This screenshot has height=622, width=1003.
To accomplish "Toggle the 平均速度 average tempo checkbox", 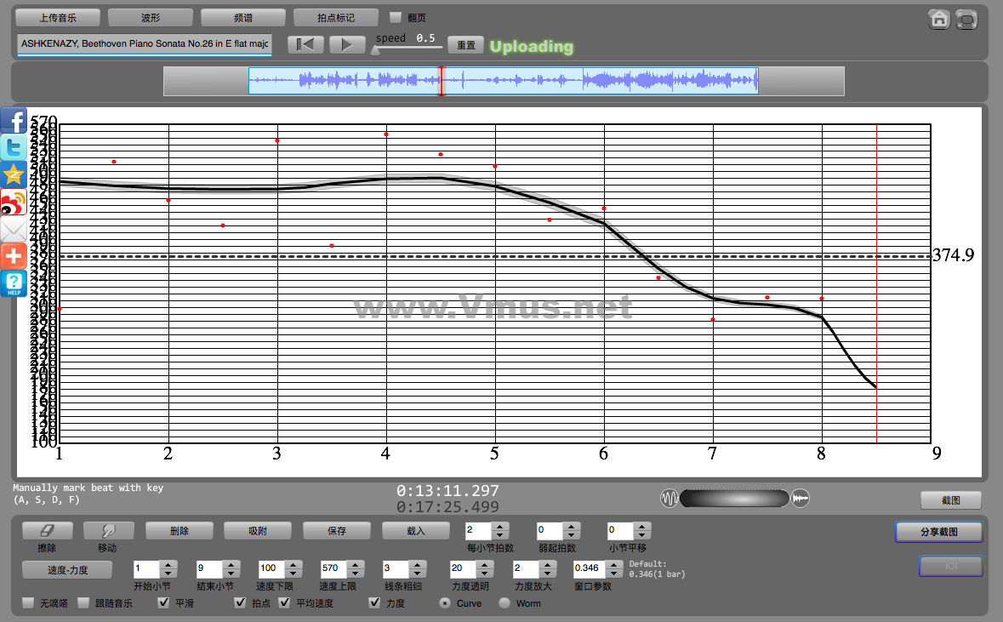I will (285, 603).
